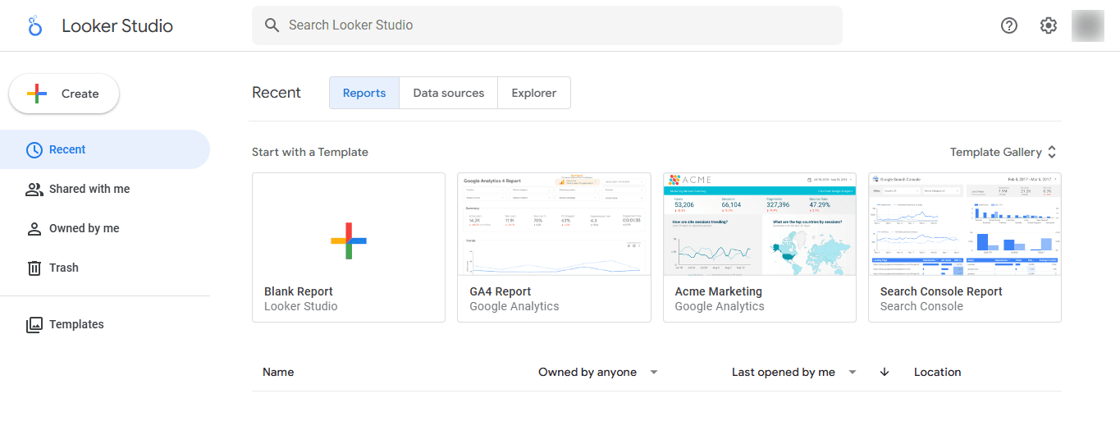Focus the Search Looker Studio field

[547, 25]
